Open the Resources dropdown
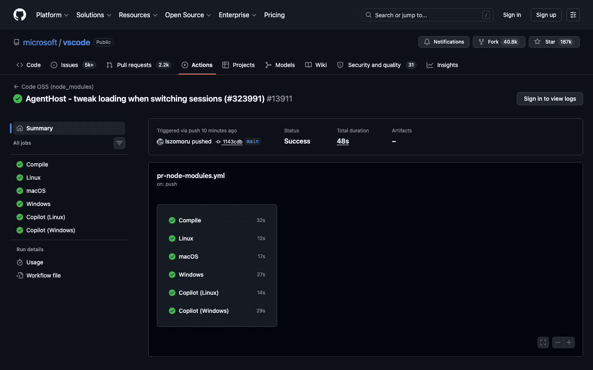 tap(138, 15)
